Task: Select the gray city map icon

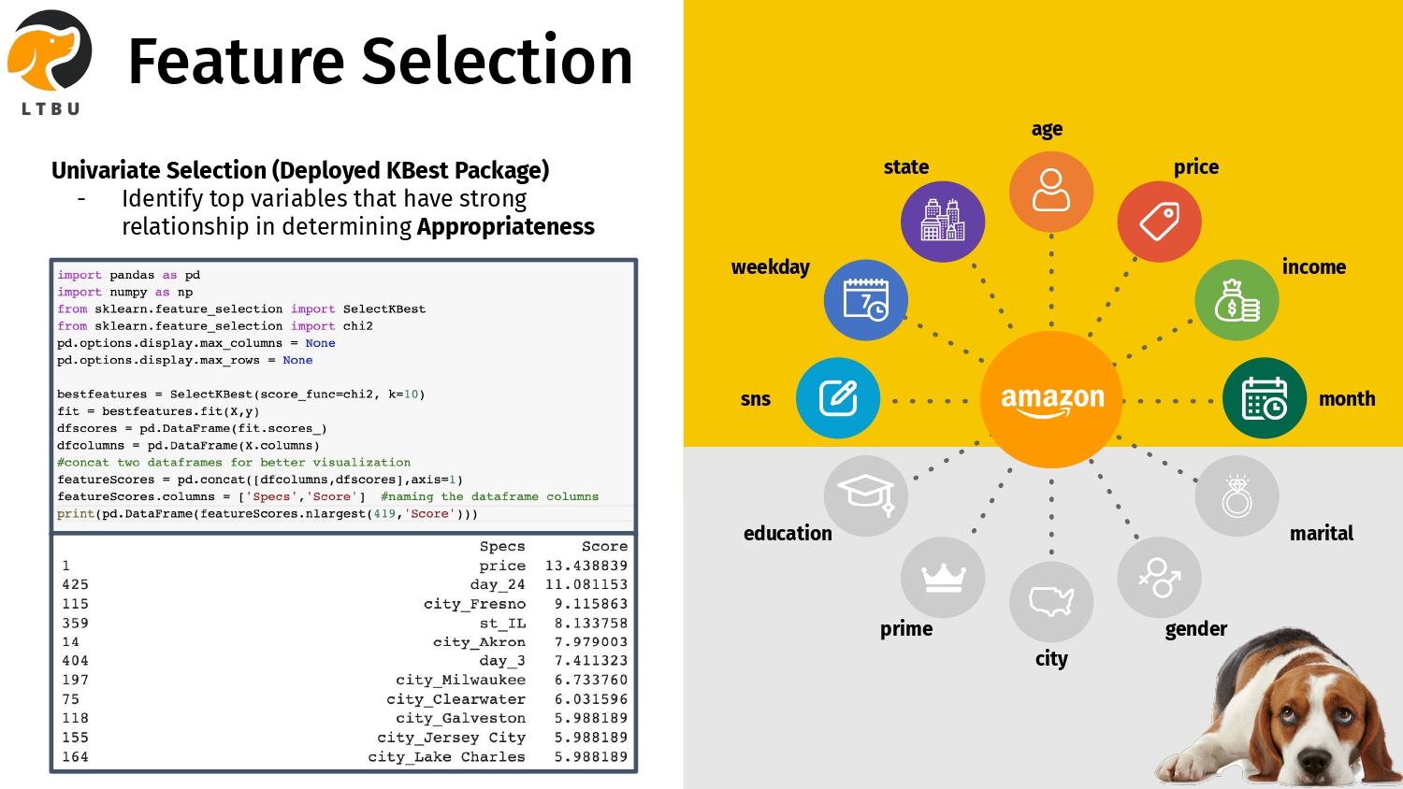Action: coord(1051,602)
